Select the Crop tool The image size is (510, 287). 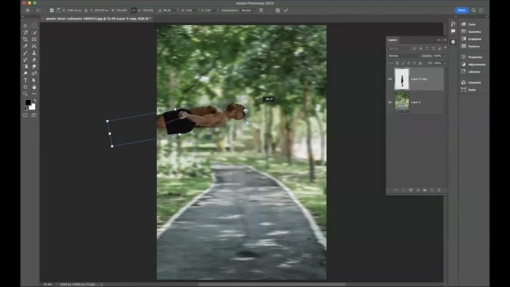click(25, 39)
